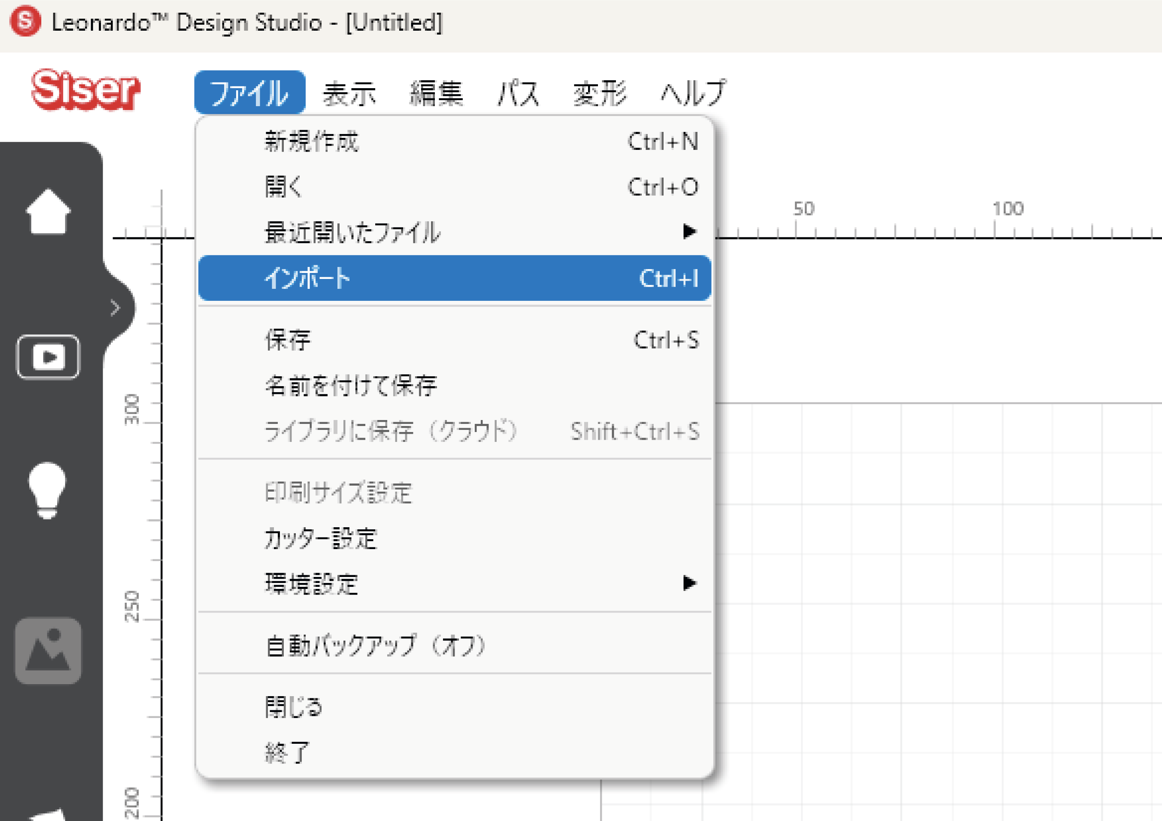Choose 保存 in the file menu
The height and width of the screenshot is (821, 1162).
point(455,340)
